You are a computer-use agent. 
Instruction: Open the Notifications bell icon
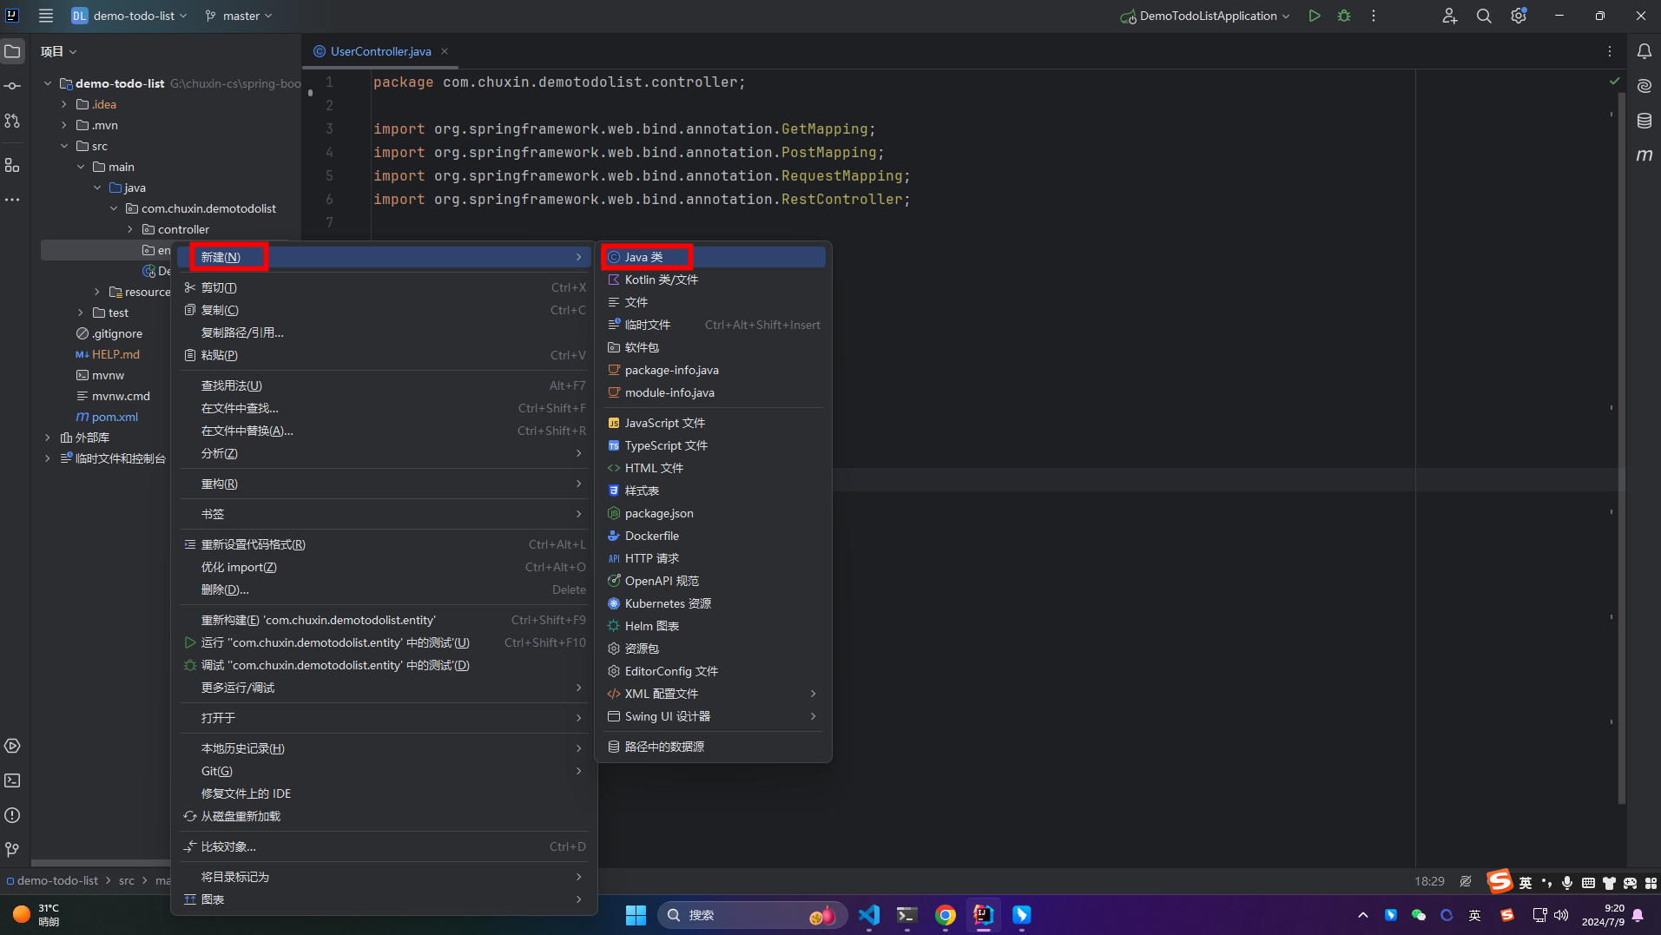pyautogui.click(x=1645, y=51)
